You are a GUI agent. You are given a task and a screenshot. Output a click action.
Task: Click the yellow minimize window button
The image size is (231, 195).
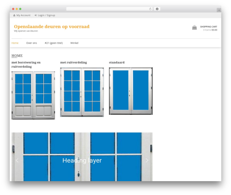click(17, 9)
